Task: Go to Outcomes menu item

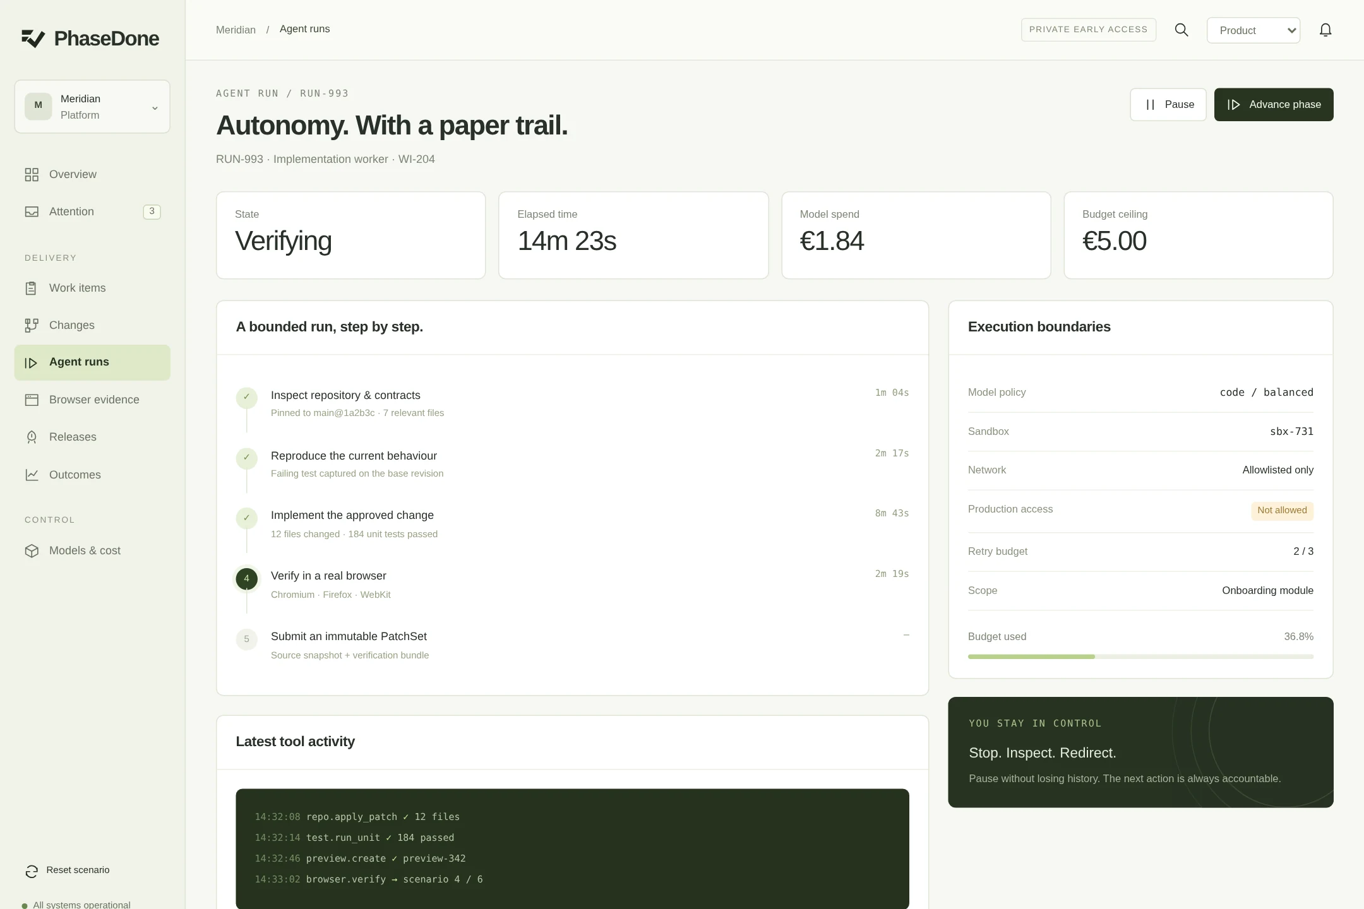Action: (x=92, y=475)
